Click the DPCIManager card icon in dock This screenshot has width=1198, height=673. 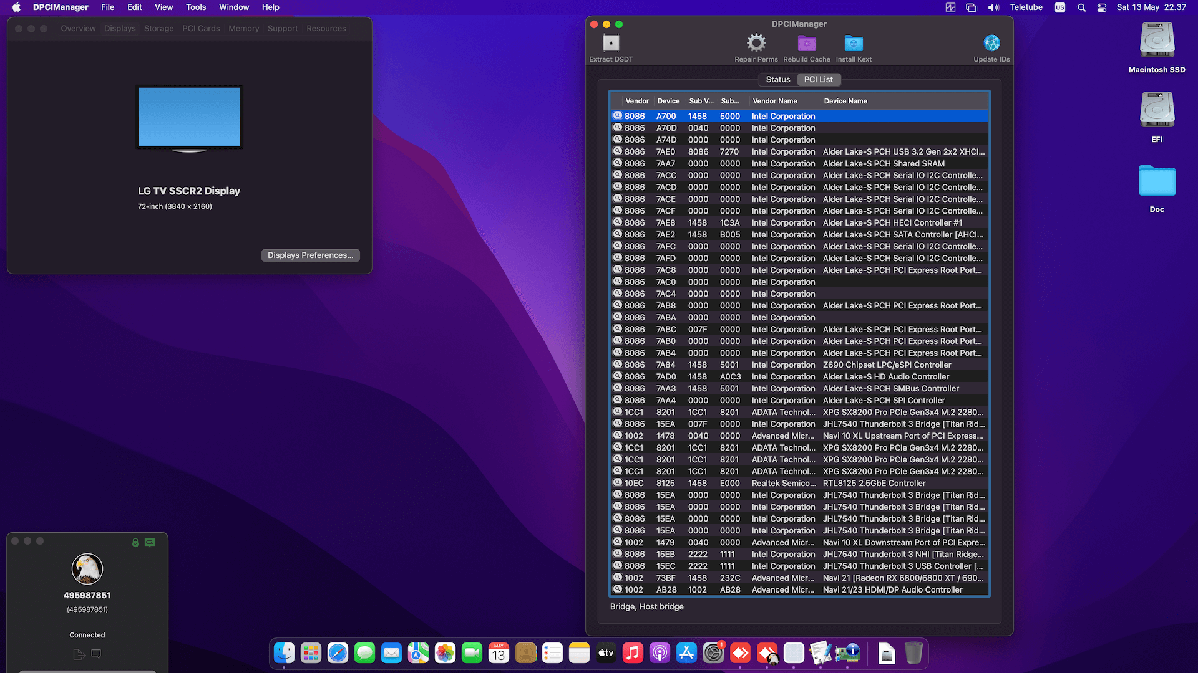point(847,652)
